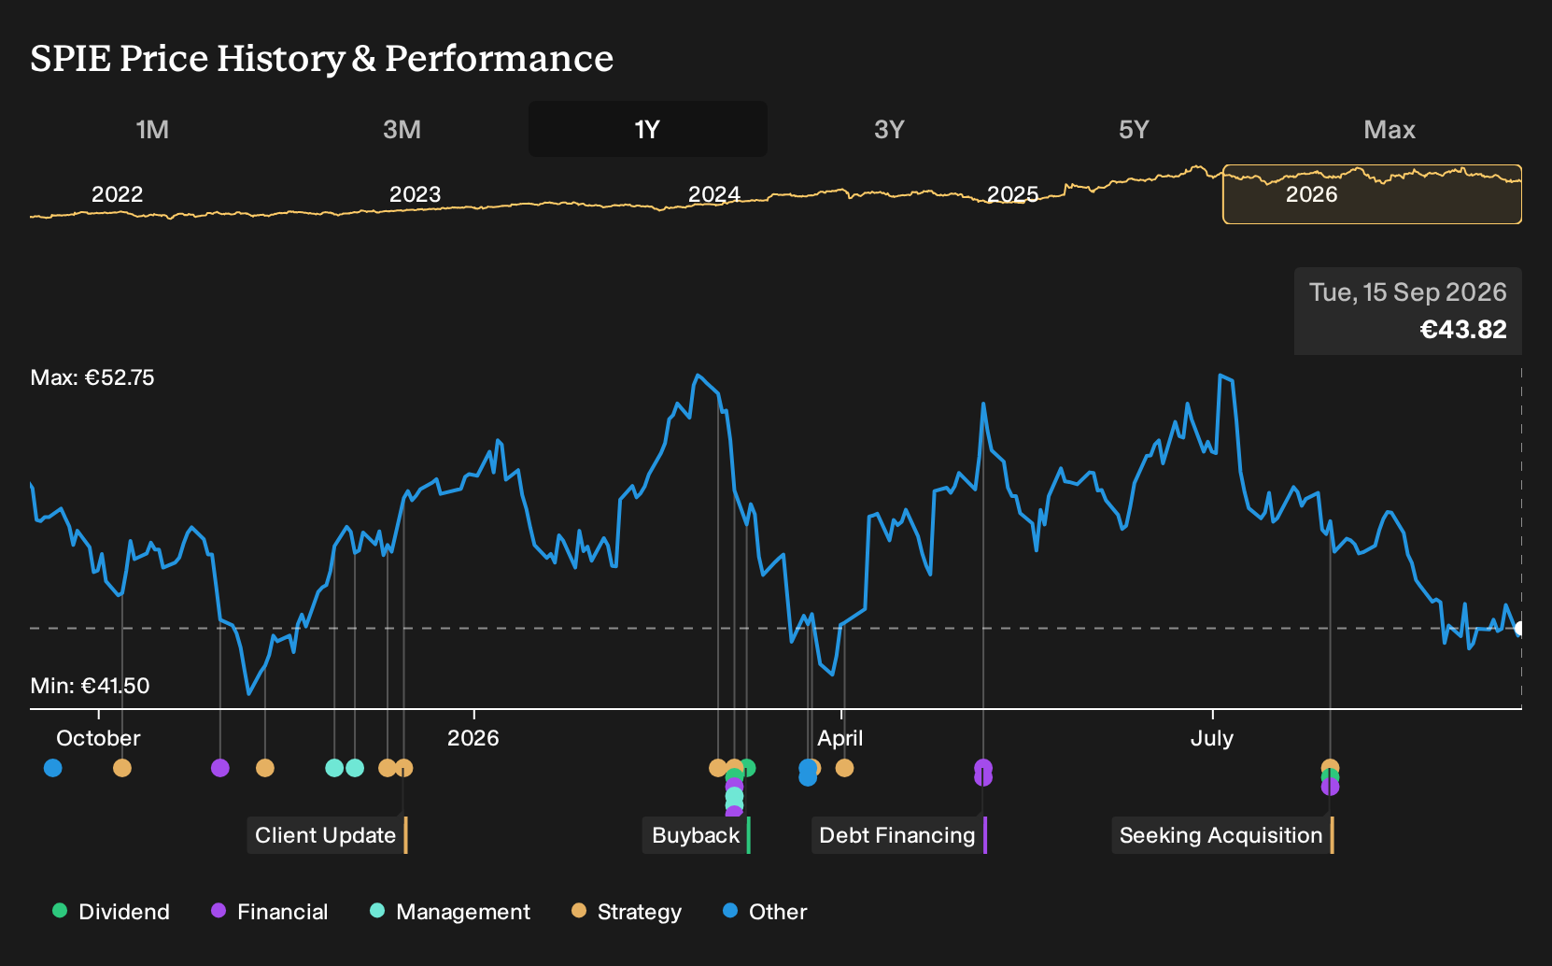Click the 'Max: €52.75' label
This screenshot has width=1552, height=966.
(x=92, y=377)
